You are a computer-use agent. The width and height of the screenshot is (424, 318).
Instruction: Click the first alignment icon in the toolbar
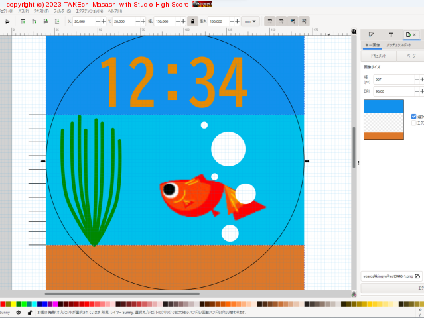[x=23, y=21]
